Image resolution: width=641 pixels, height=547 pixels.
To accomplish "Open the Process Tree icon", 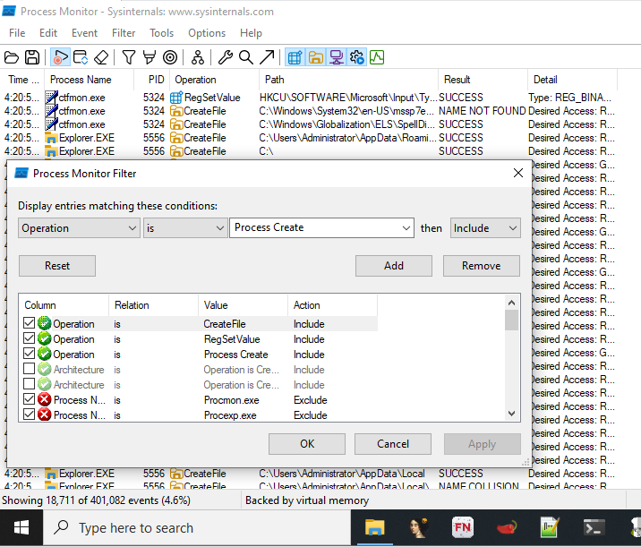I will point(198,57).
